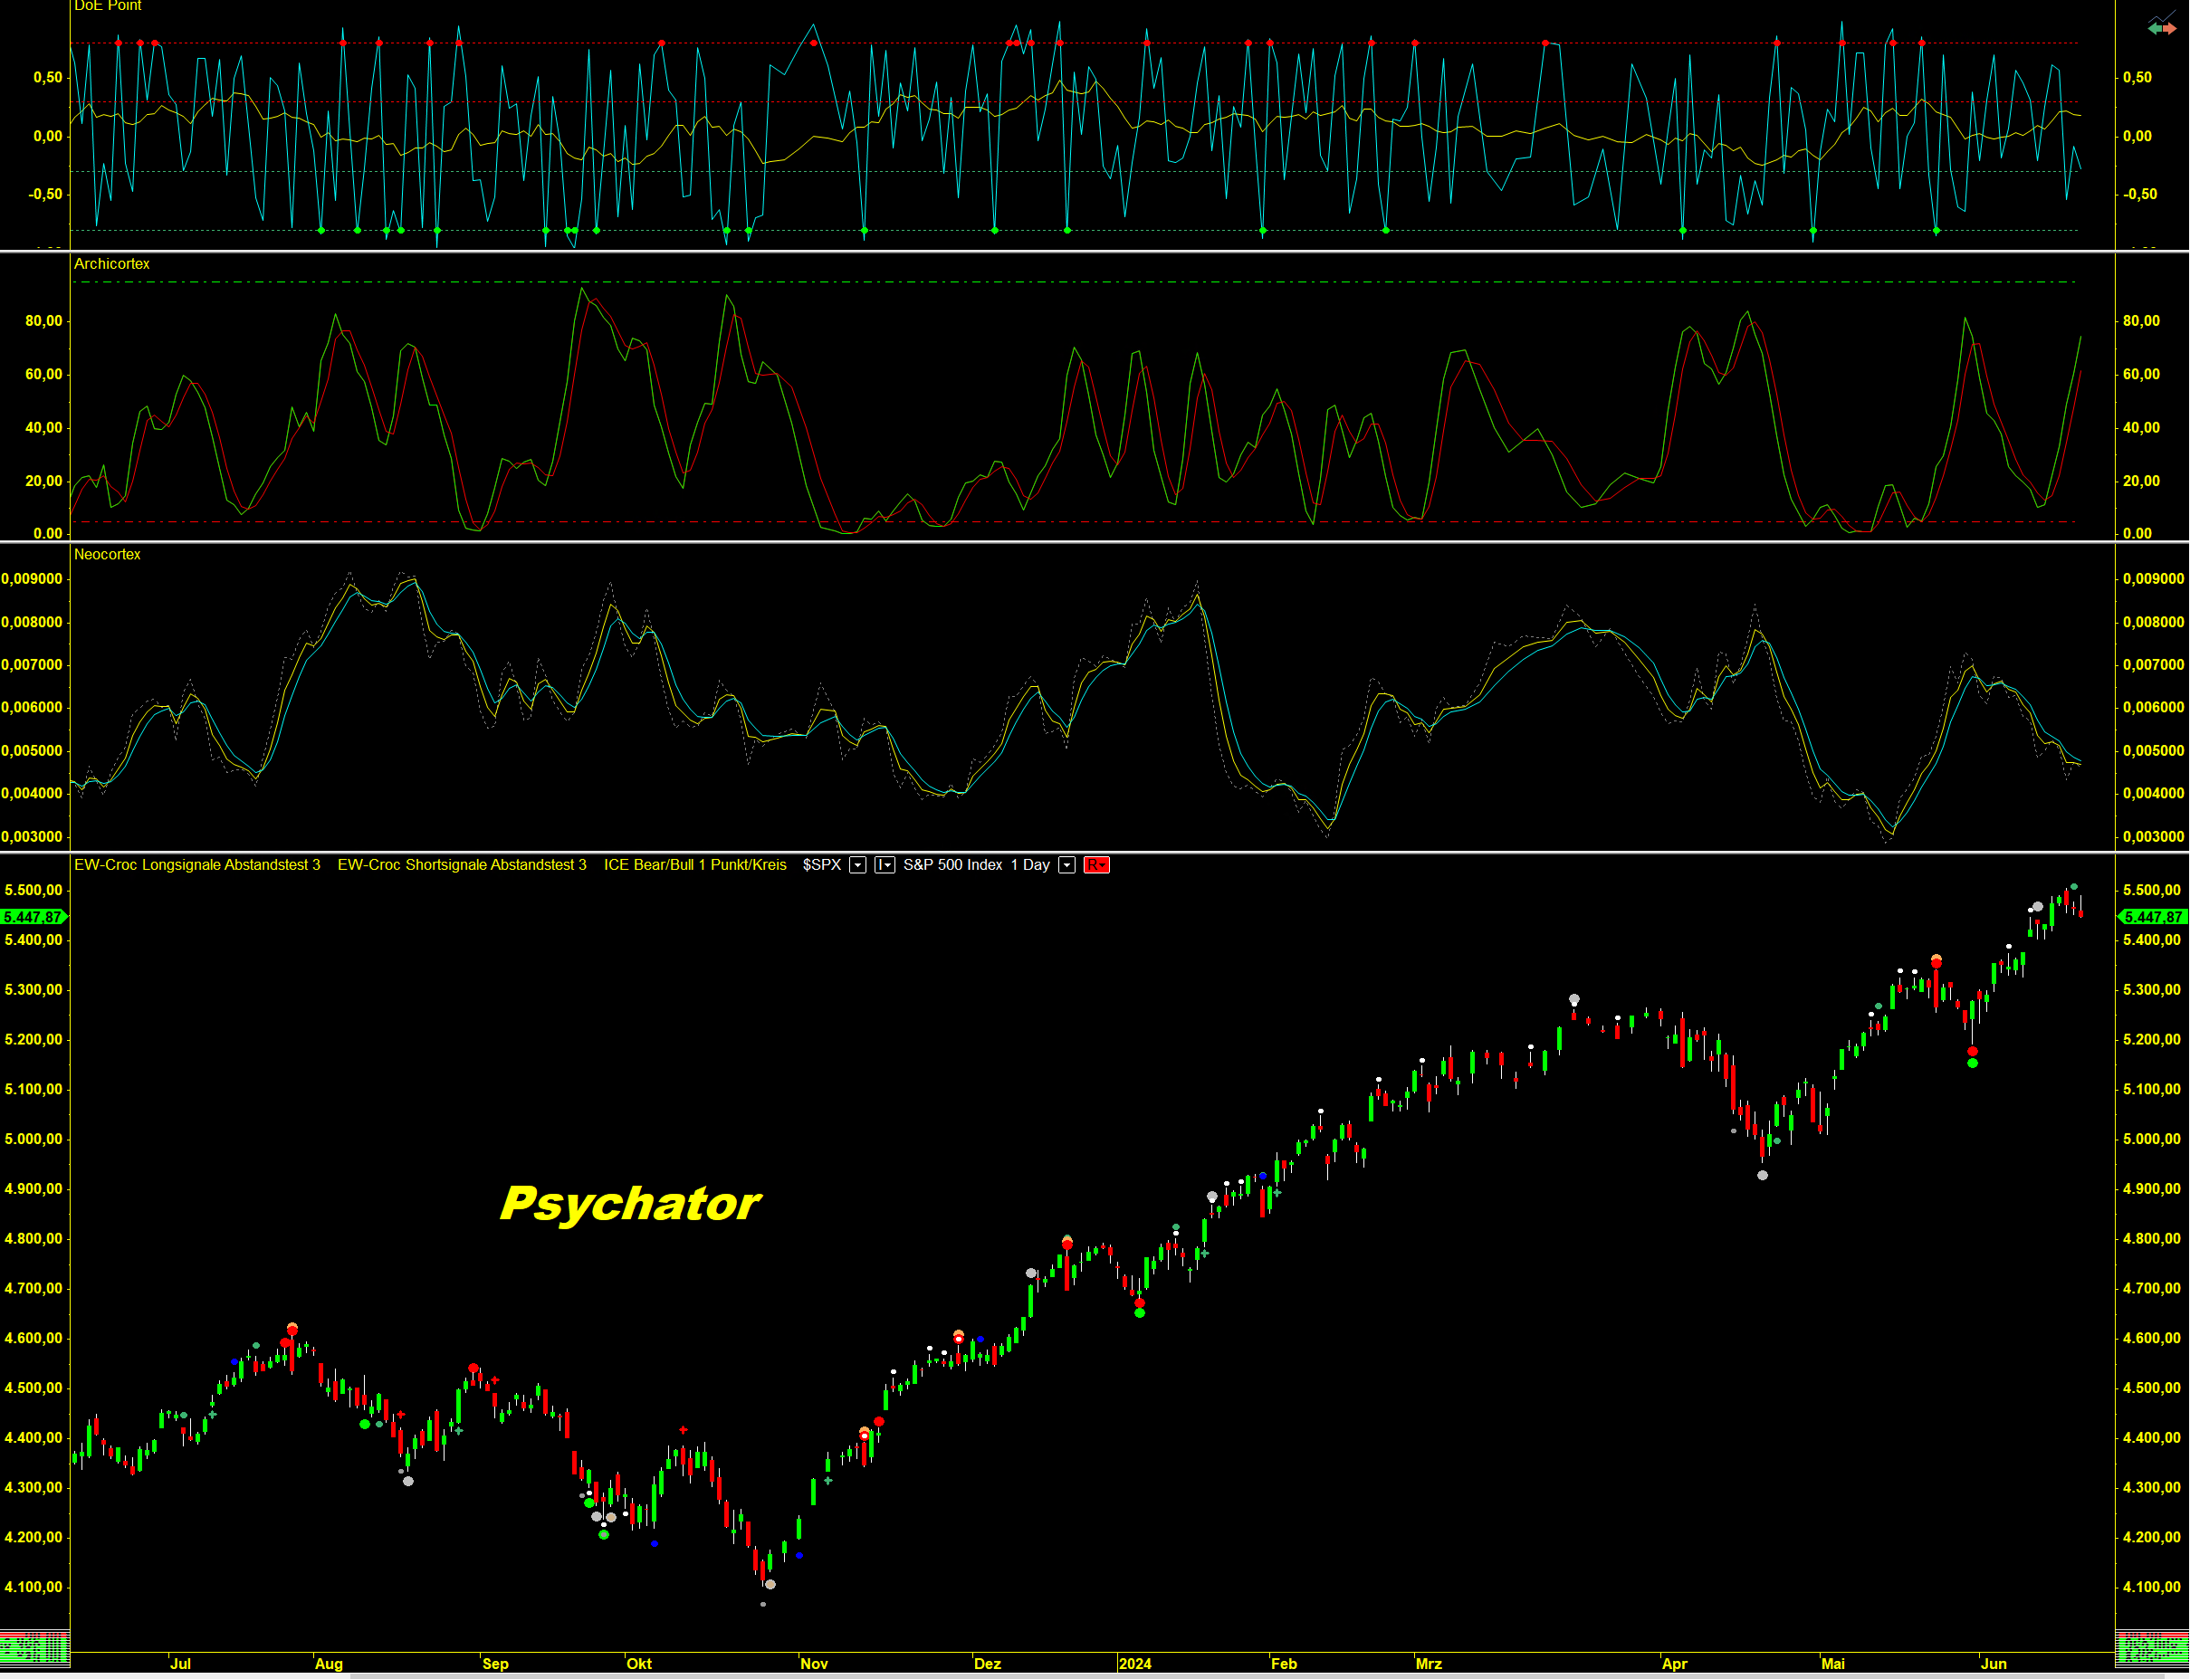This screenshot has height=1679, width=2190.
Task: Select the Archicortex panel title
Action: (111, 264)
